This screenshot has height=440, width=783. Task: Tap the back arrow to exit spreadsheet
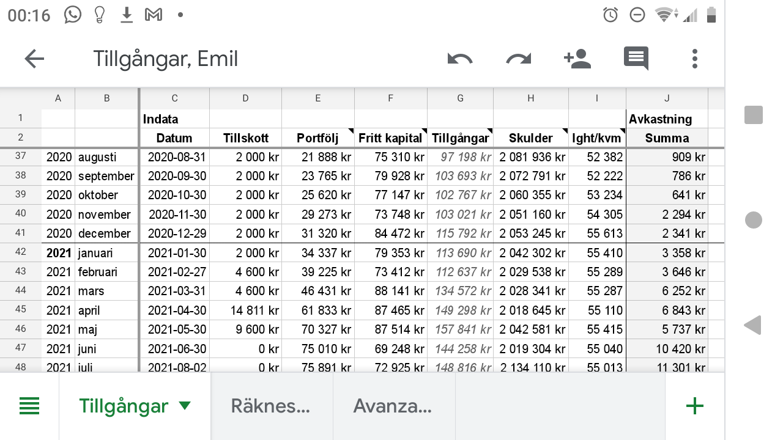(x=34, y=59)
